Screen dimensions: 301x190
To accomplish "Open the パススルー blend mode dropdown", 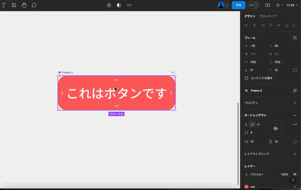I will [x=257, y=174].
